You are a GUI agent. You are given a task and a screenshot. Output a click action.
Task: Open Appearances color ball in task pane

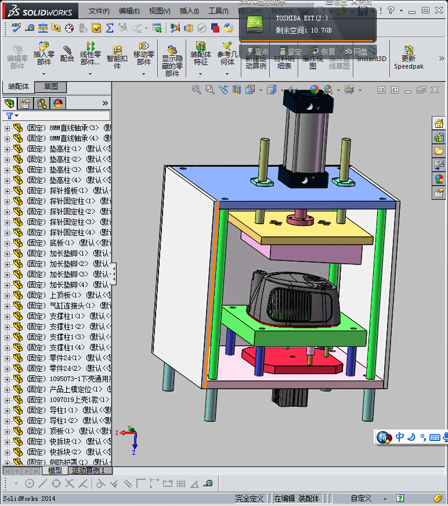click(x=439, y=179)
